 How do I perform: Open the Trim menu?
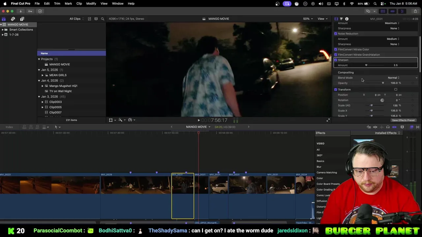click(57, 4)
